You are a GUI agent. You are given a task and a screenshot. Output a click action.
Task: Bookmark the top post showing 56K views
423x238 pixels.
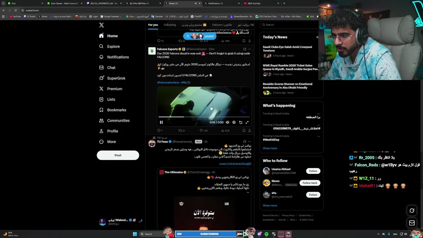click(x=244, y=41)
